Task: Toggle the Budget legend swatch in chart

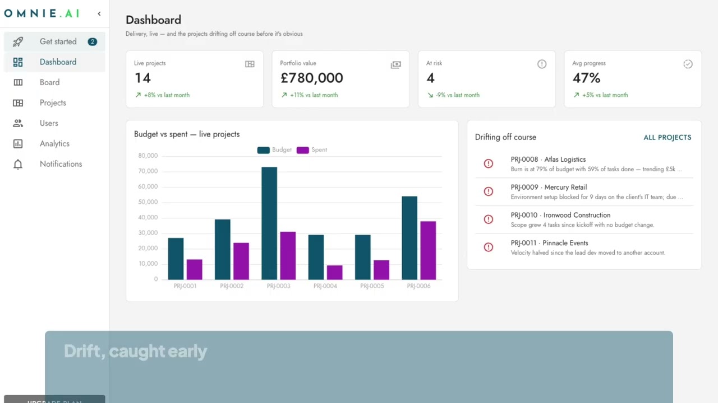Action: [263, 150]
